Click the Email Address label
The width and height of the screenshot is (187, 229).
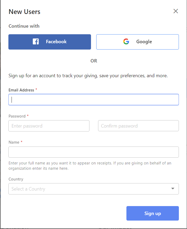(x=21, y=90)
